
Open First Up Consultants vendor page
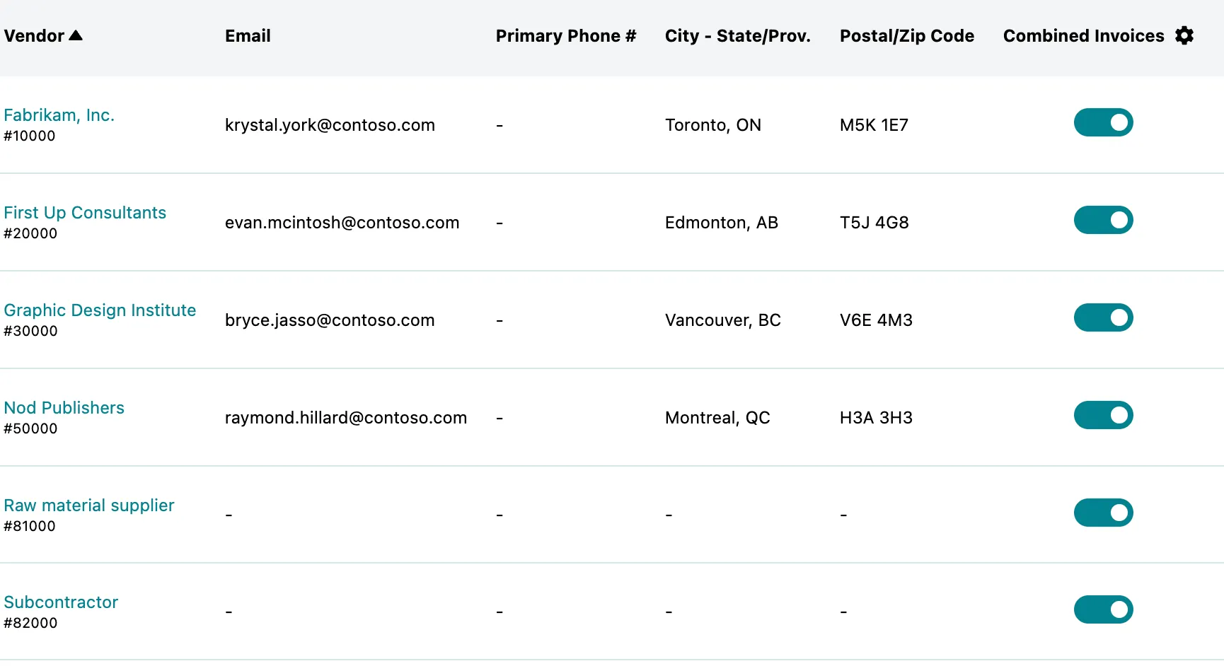85,213
